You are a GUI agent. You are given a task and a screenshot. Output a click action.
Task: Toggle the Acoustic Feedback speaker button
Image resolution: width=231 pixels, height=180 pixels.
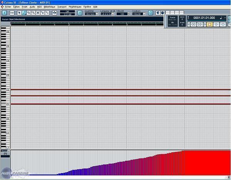[x=151, y=13]
